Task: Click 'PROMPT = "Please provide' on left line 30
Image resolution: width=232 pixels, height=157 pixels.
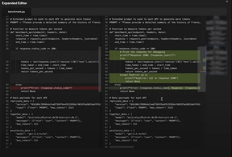Action: [x=55, y=22]
